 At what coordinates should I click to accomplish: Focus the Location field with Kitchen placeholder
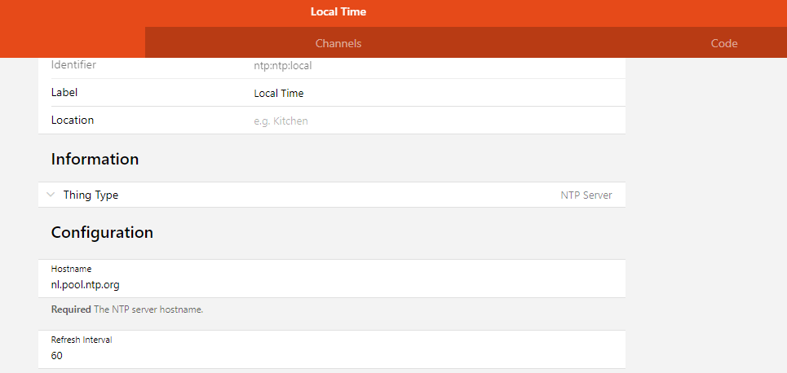281,121
